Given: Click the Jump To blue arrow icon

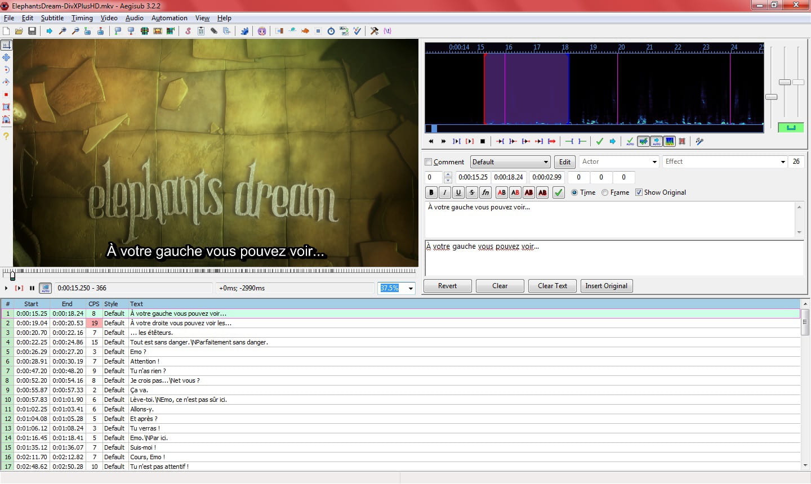Looking at the screenshot, I should [x=50, y=31].
